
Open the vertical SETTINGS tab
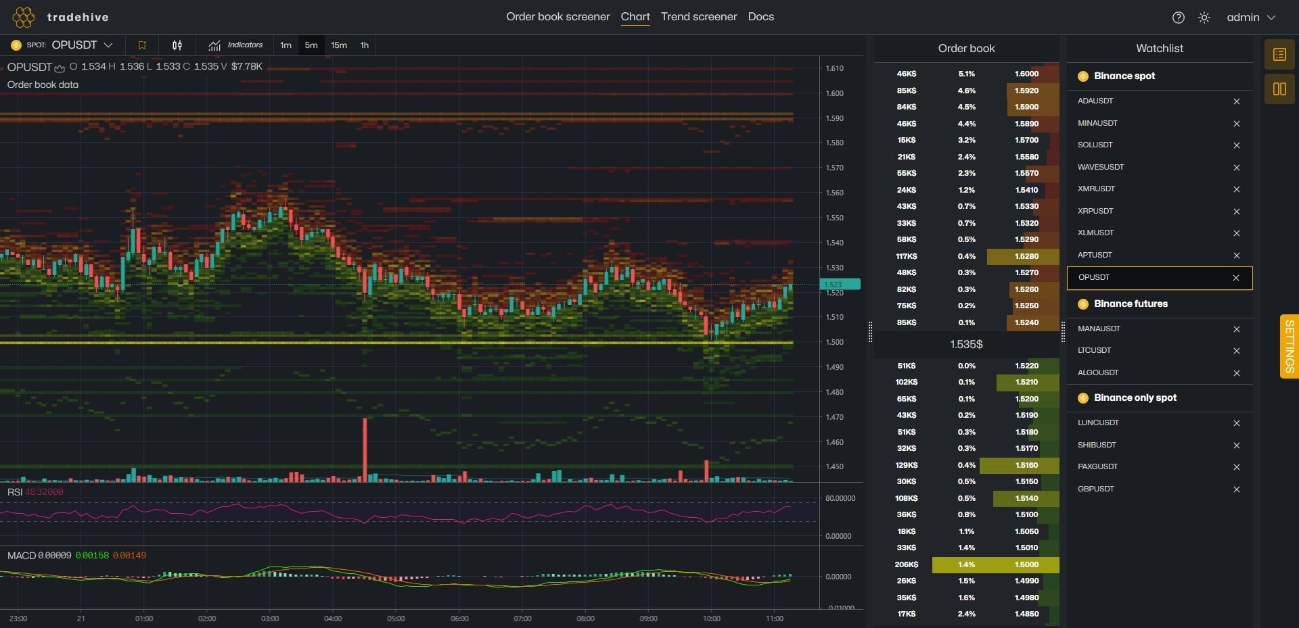tap(1290, 346)
